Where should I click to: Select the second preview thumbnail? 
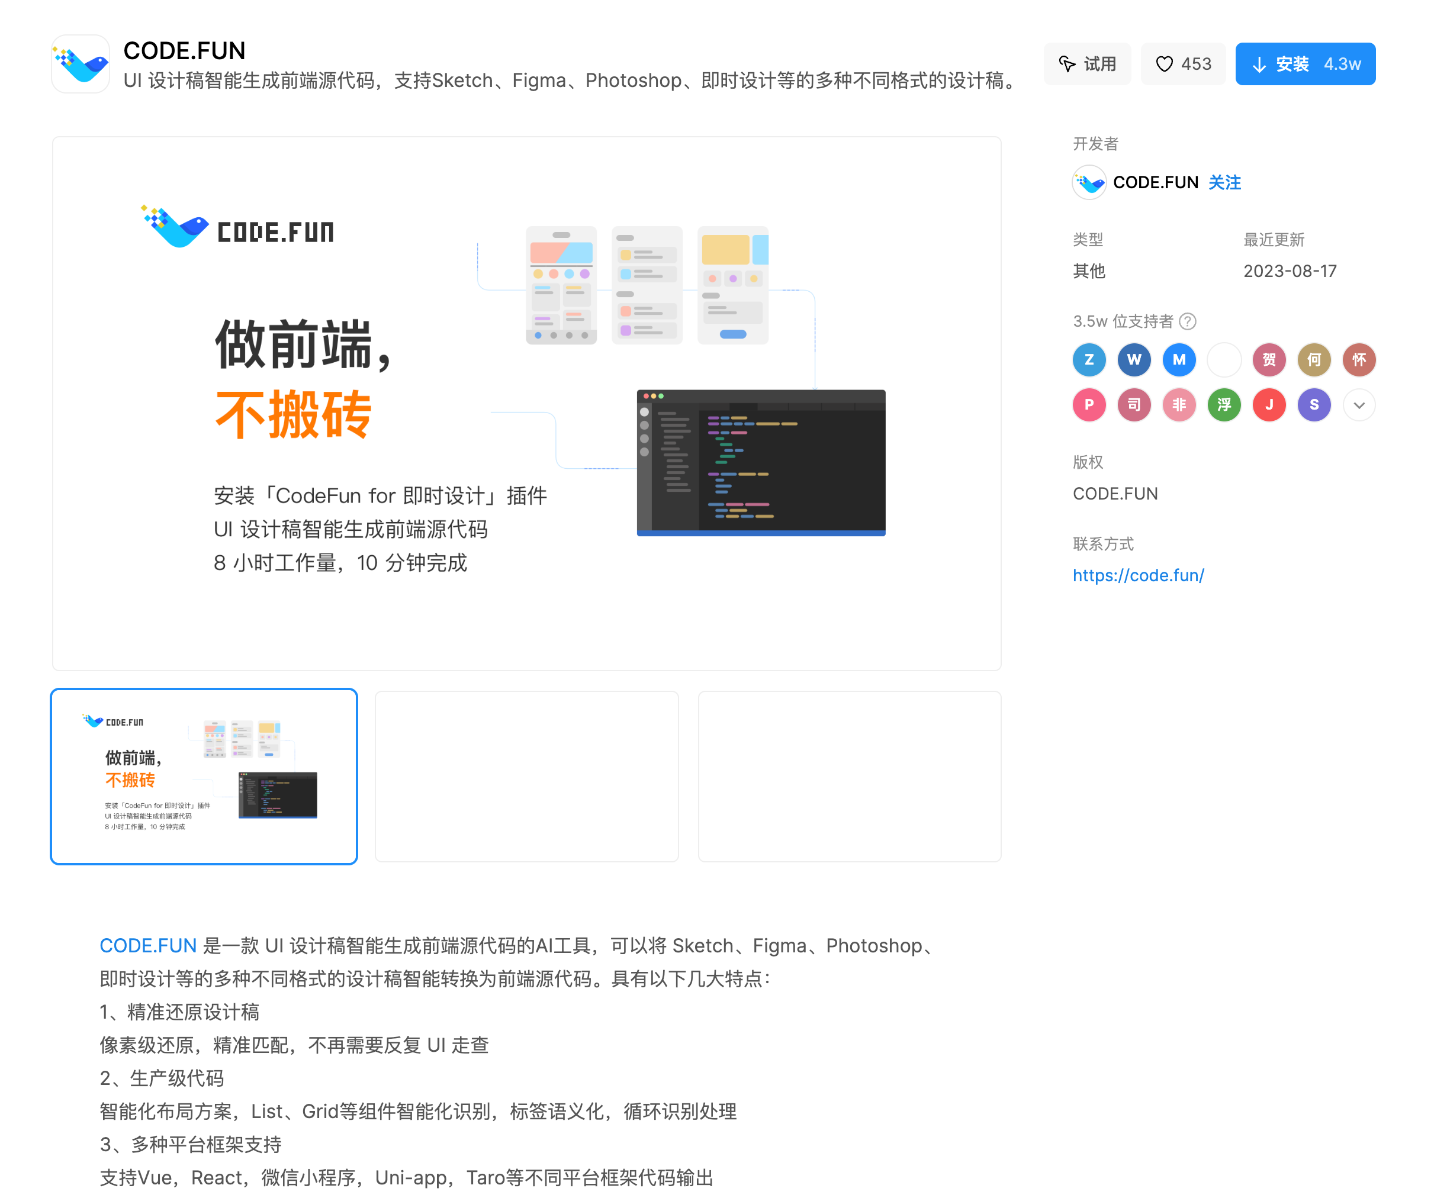point(526,776)
